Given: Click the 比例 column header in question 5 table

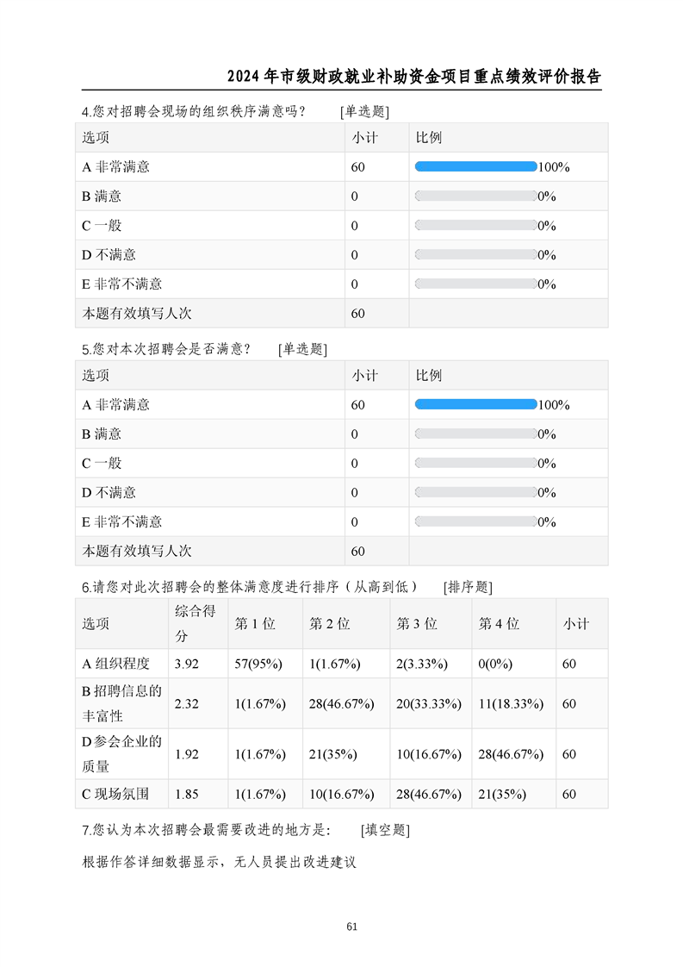Looking at the screenshot, I should [x=428, y=376].
